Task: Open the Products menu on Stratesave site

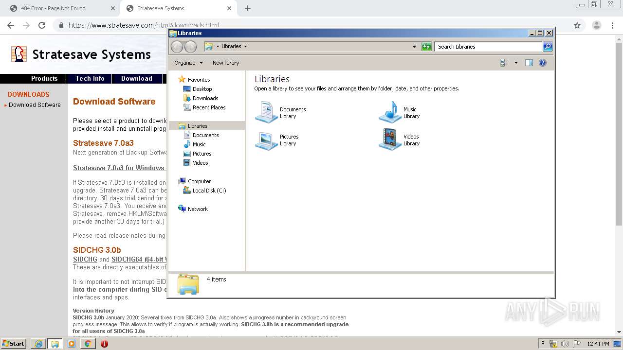Action: (x=44, y=79)
